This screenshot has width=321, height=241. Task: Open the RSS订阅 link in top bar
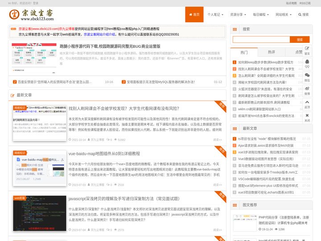pos(305,3)
